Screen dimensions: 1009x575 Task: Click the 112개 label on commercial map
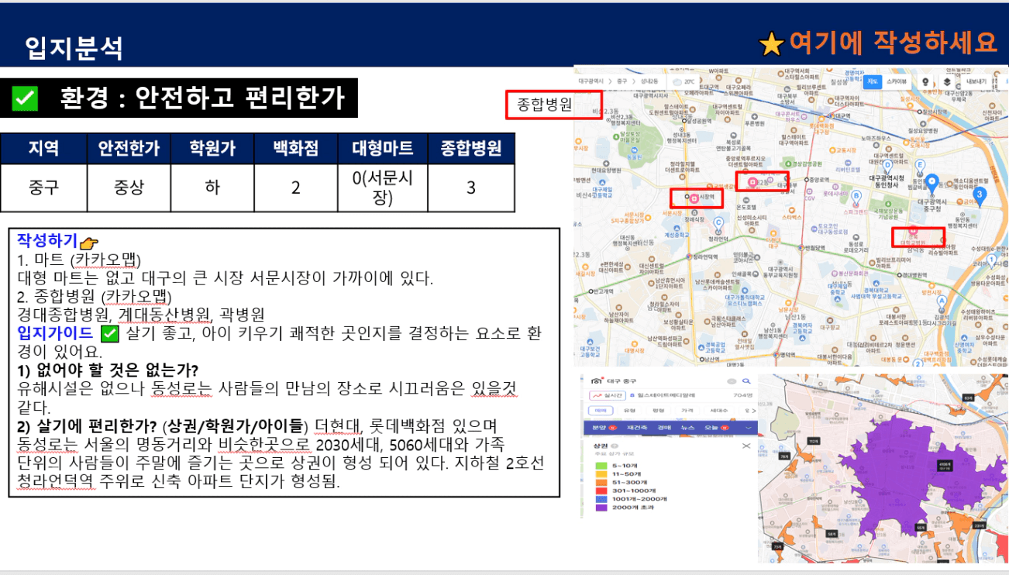(813, 439)
